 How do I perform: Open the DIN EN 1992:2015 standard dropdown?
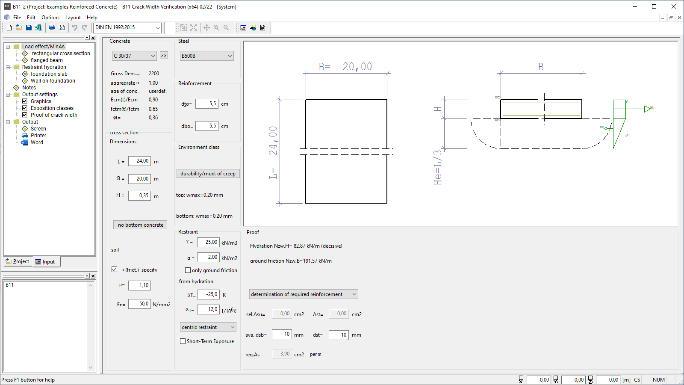157,28
